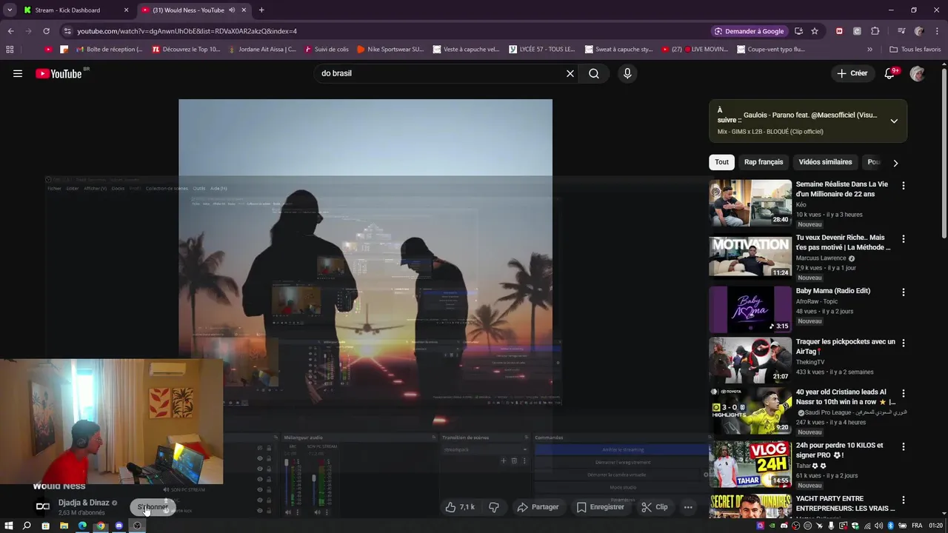Image resolution: width=948 pixels, height=533 pixels.
Task: Run the search with the magnifier button
Action: click(x=594, y=73)
